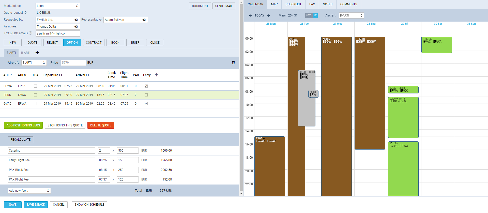Add a new leg with plus icon

(x=157, y=75)
